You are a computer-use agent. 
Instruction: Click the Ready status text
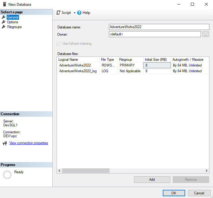tap(19, 172)
